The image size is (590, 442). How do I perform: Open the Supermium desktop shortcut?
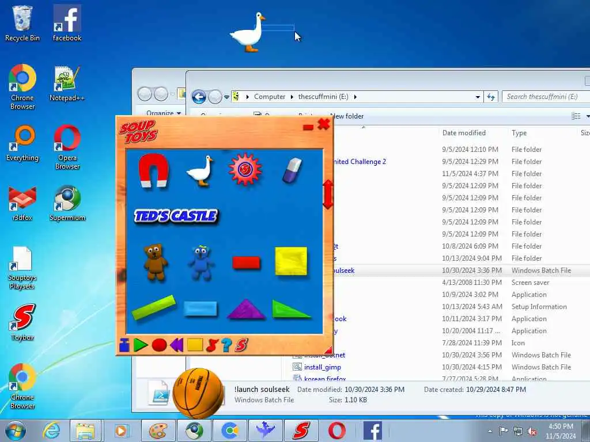pos(67,203)
